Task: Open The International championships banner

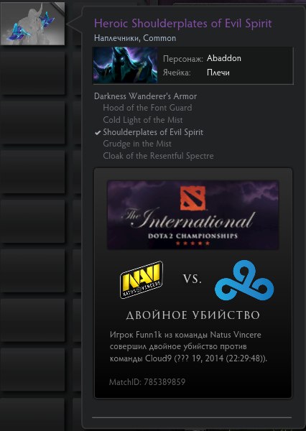Action: click(x=193, y=215)
